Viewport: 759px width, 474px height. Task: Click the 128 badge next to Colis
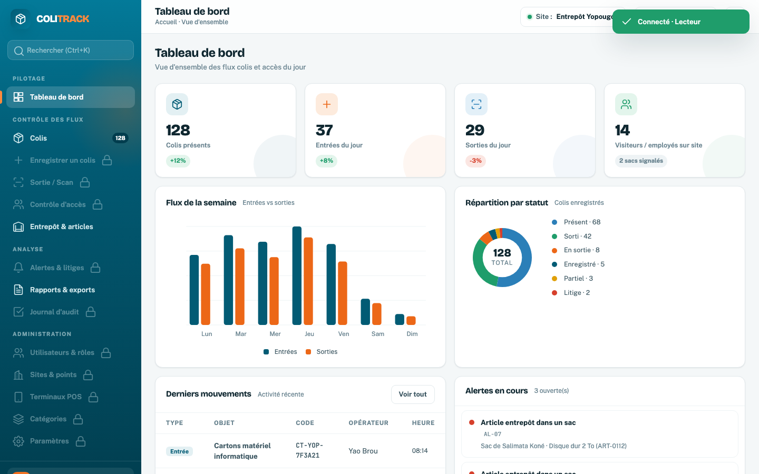point(120,138)
